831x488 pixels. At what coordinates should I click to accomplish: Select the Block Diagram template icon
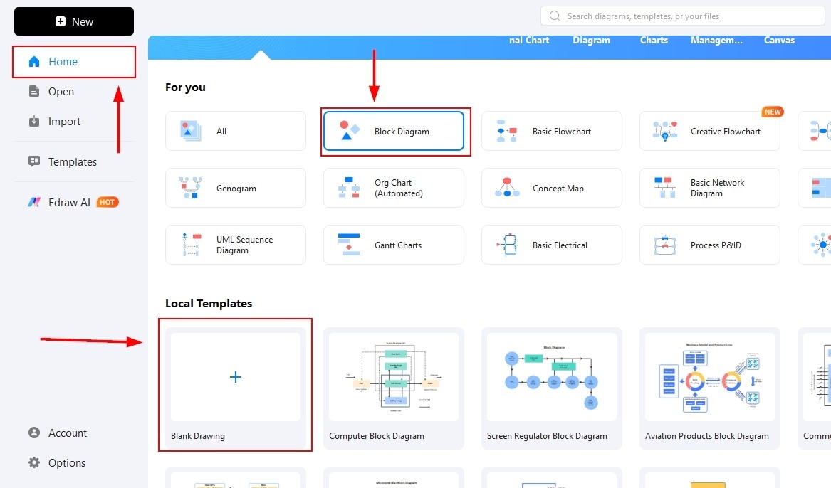click(394, 130)
